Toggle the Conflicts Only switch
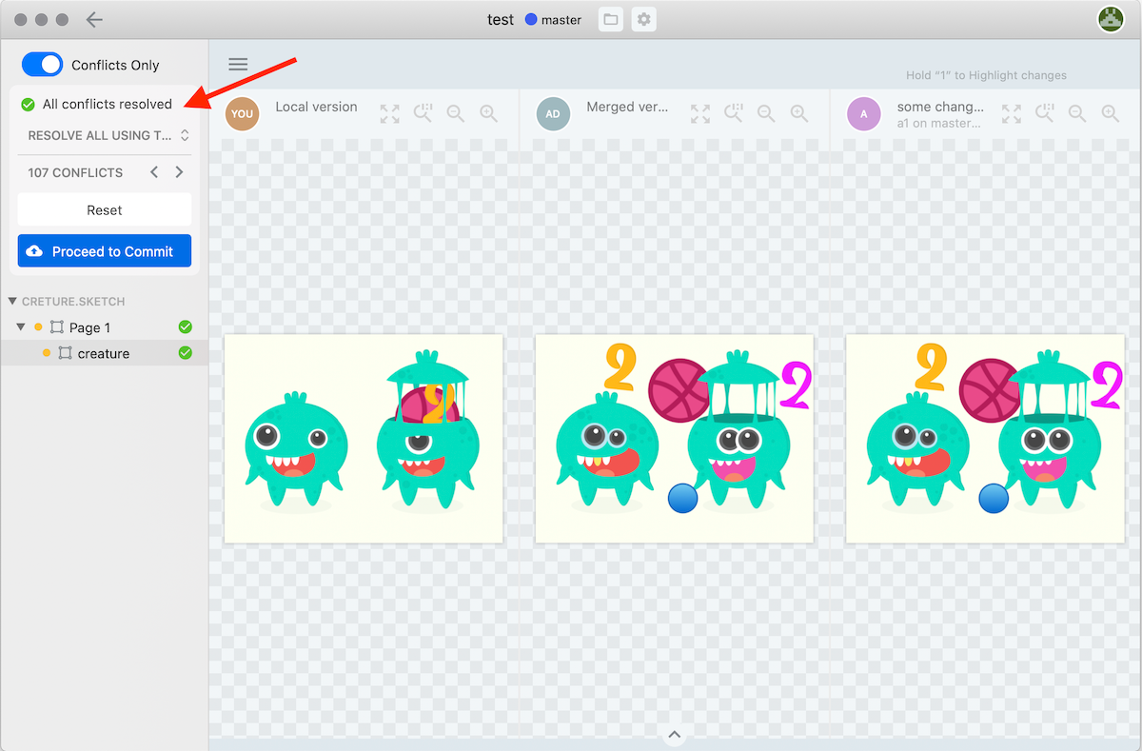Screen dimensions: 1142x751 [x=42, y=65]
